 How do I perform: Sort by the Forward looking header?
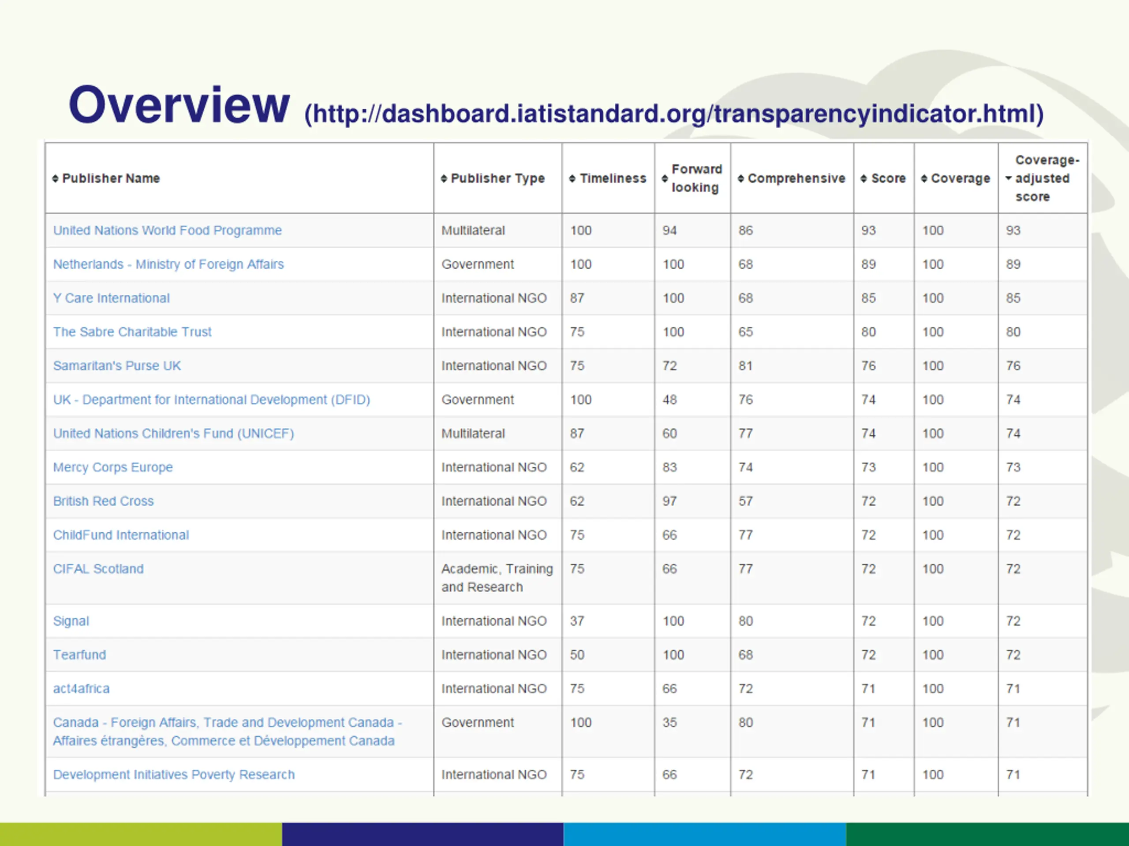(x=692, y=178)
